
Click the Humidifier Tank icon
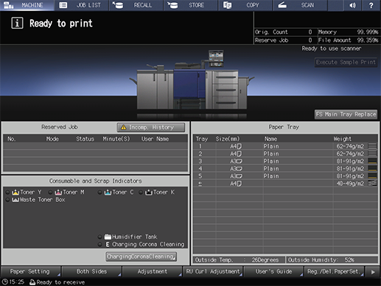[108, 237]
